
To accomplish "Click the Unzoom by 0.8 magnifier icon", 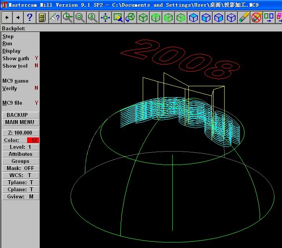I will pos(92,17).
